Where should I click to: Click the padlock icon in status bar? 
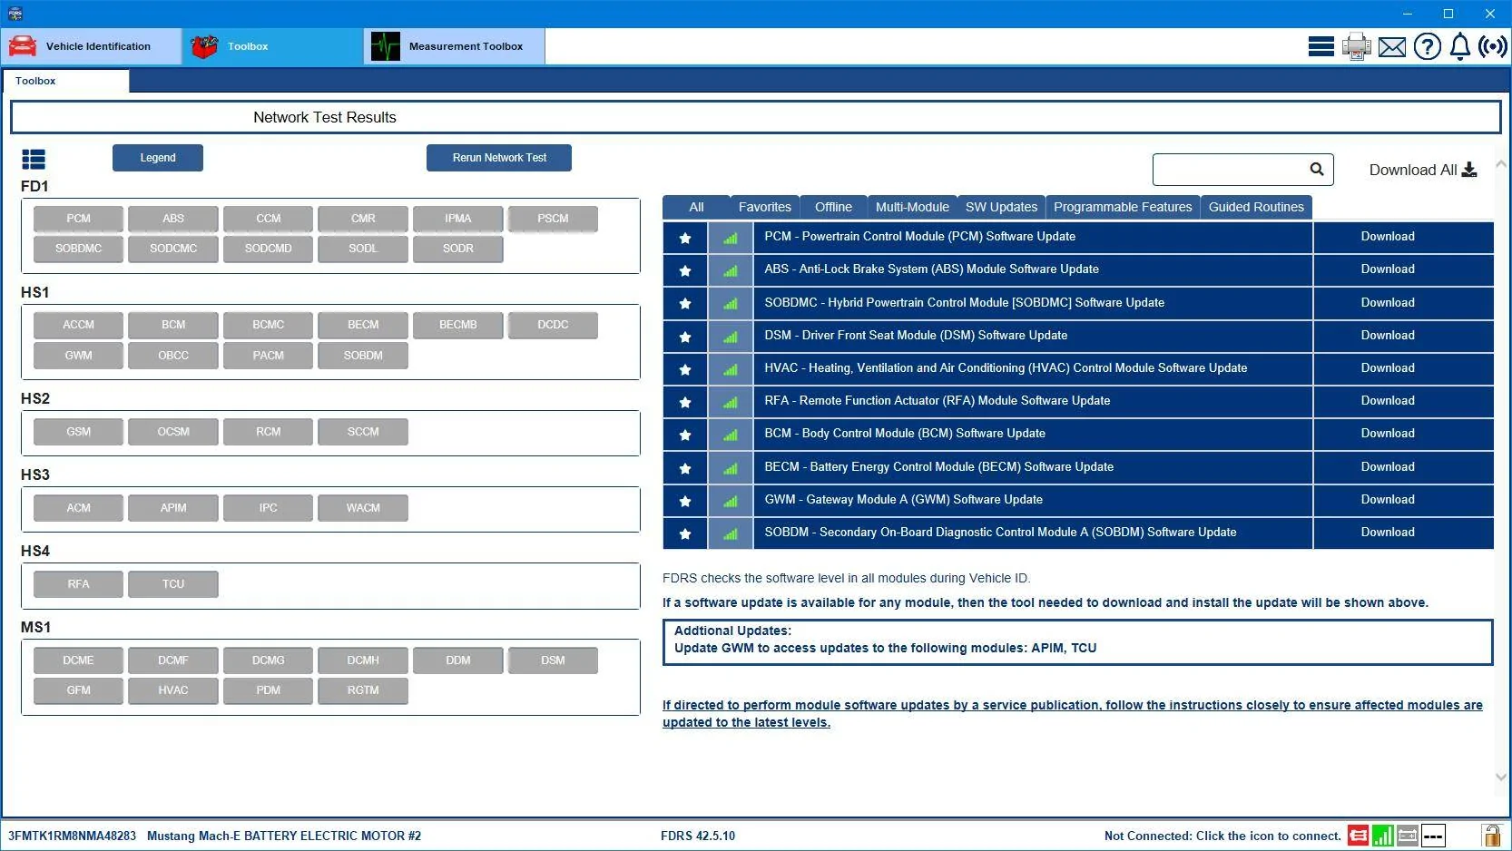point(1491,835)
